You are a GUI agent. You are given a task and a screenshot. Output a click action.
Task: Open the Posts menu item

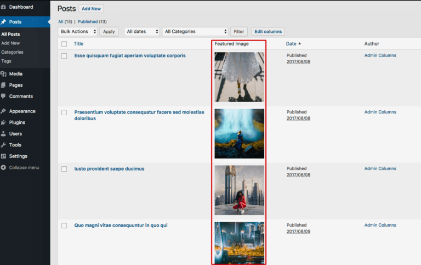pos(15,22)
